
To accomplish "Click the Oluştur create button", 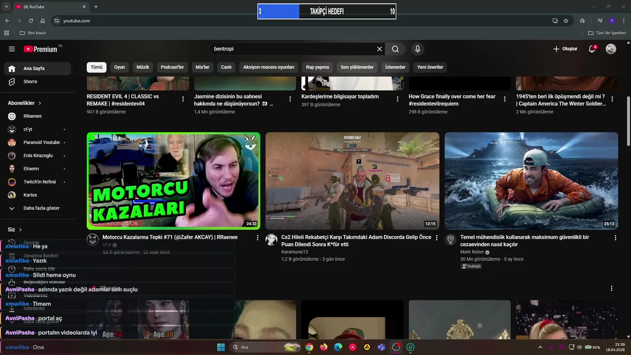I will click(565, 49).
